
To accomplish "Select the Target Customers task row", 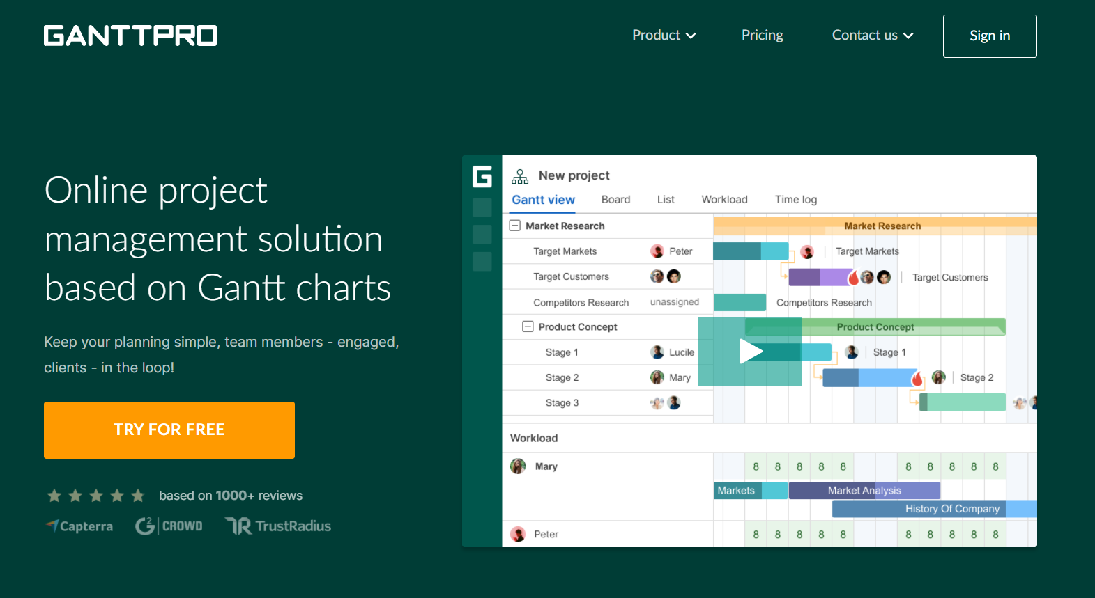I will [608, 276].
